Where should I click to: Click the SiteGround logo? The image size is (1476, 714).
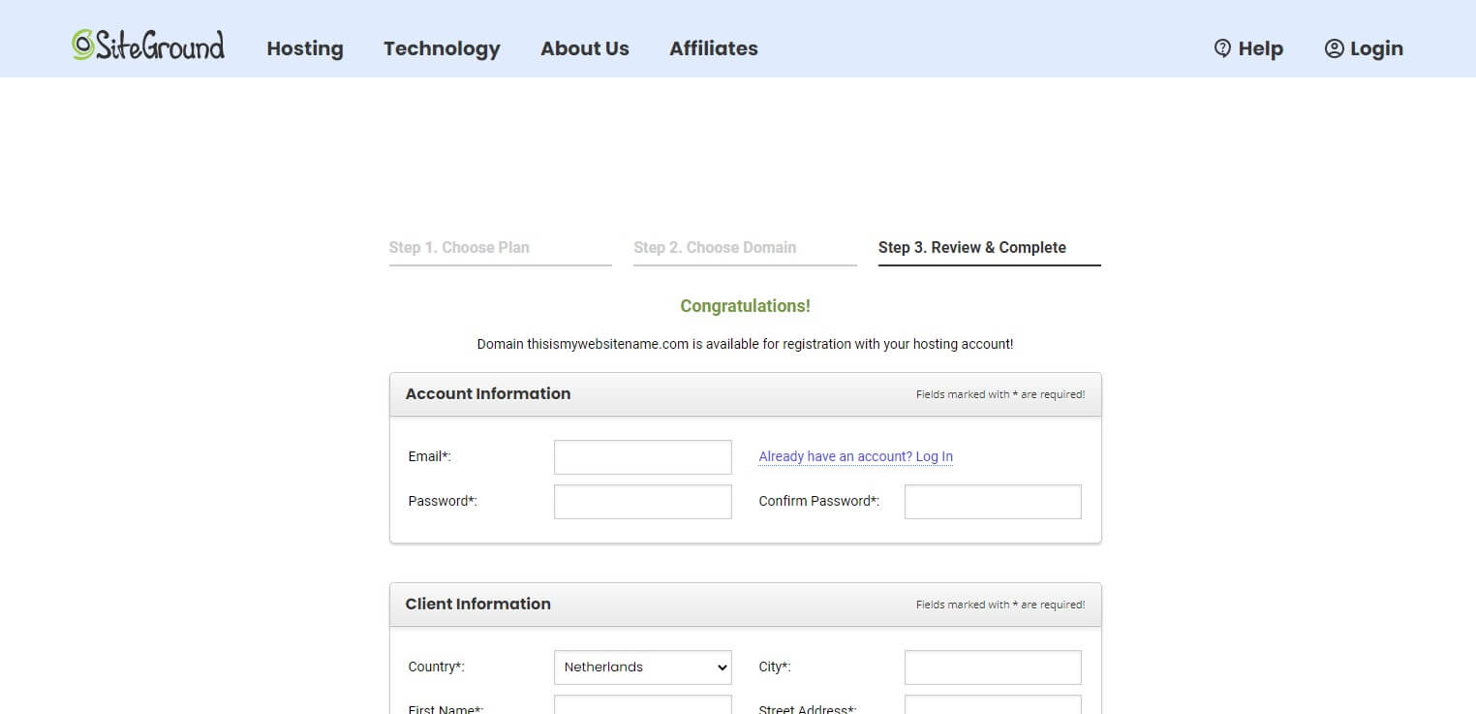[148, 45]
